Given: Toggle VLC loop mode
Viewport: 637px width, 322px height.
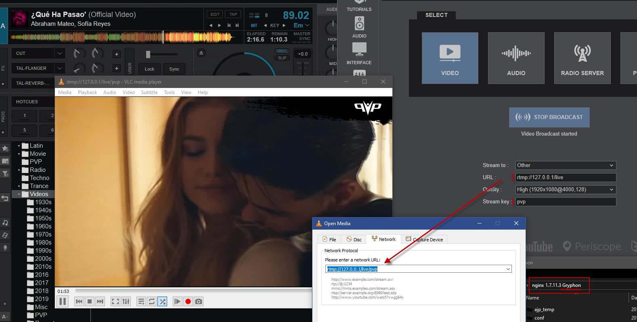Looking at the screenshot, I should (x=151, y=301).
